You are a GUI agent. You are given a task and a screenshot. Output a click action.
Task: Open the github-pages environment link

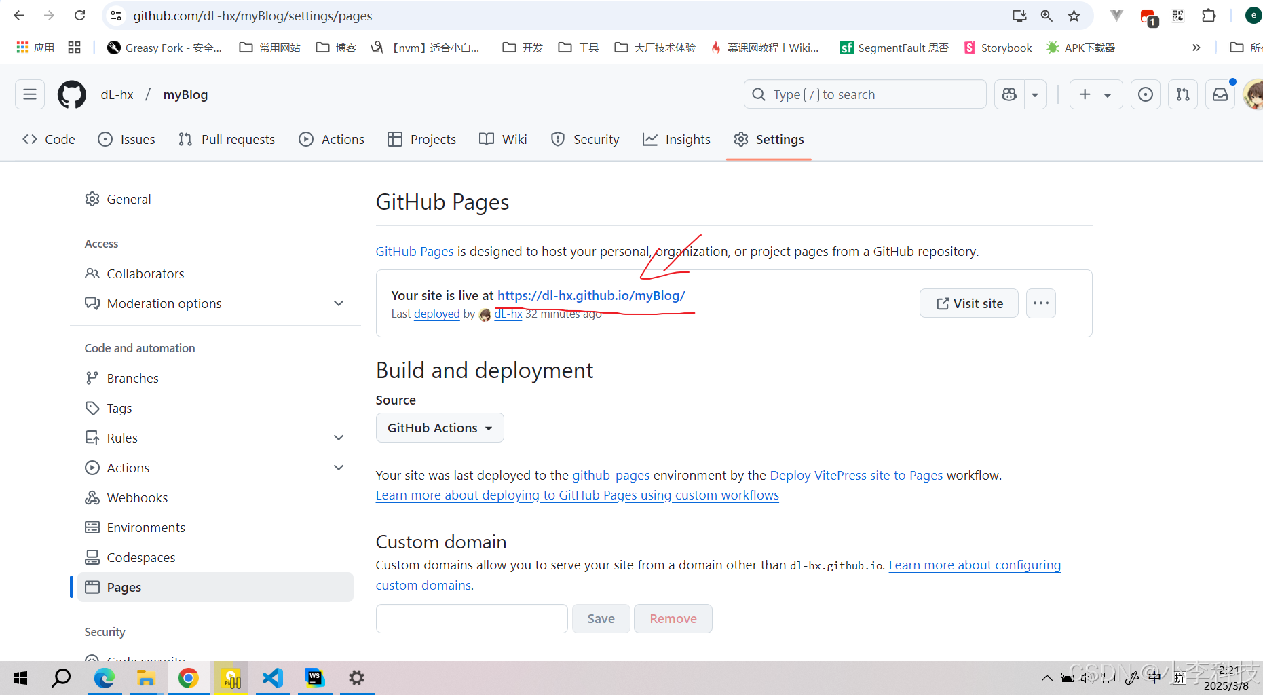point(611,475)
